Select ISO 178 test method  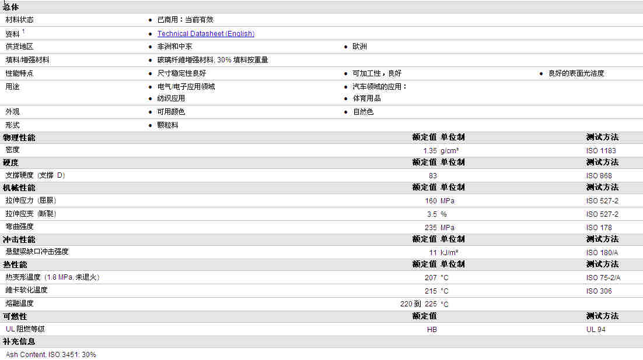pyautogui.click(x=599, y=228)
